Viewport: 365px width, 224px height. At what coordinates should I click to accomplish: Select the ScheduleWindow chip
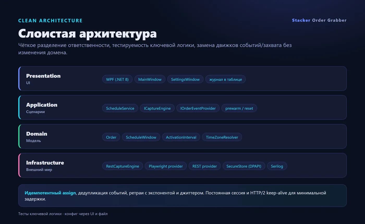(x=141, y=137)
